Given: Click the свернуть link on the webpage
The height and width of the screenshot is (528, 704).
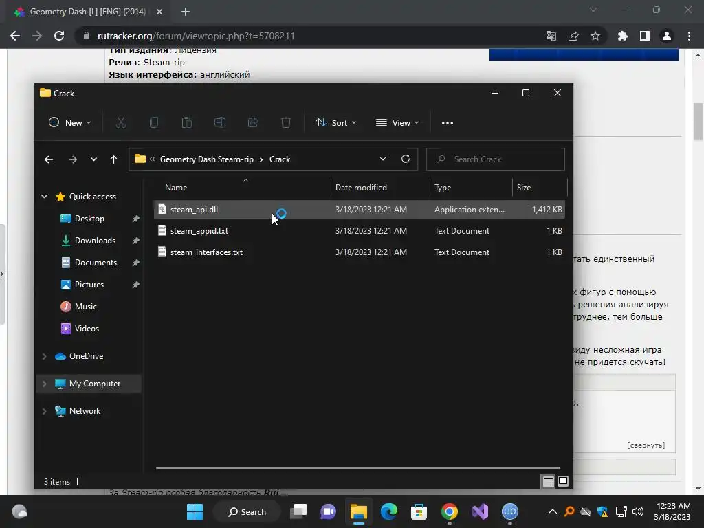Looking at the screenshot, I should (x=646, y=445).
